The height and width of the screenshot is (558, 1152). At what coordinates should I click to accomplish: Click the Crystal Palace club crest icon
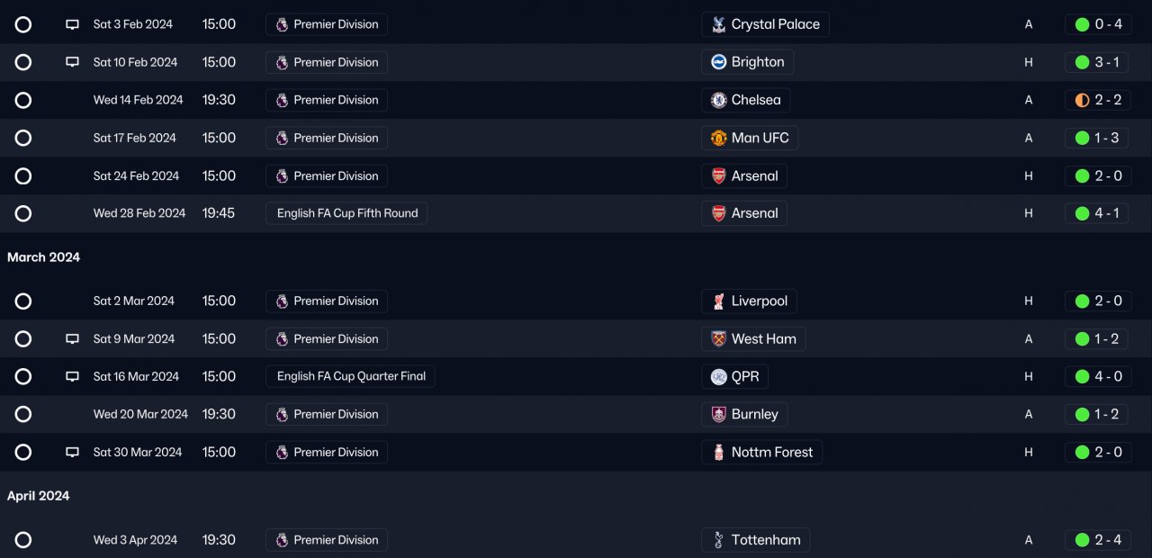click(x=718, y=24)
